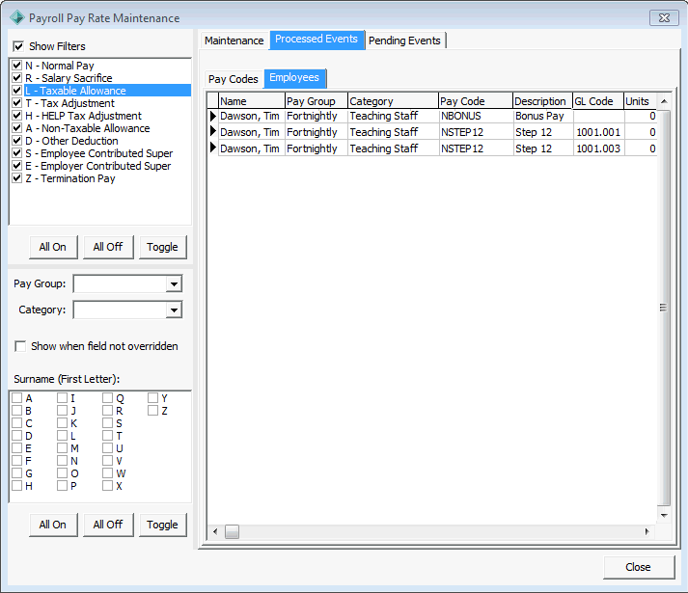The width and height of the screenshot is (688, 593).
Task: Click the horizontal scrollbar thumb
Action: [233, 531]
